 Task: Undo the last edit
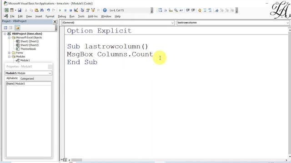click(48, 10)
